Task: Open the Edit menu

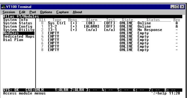Action: (x=22, y=12)
